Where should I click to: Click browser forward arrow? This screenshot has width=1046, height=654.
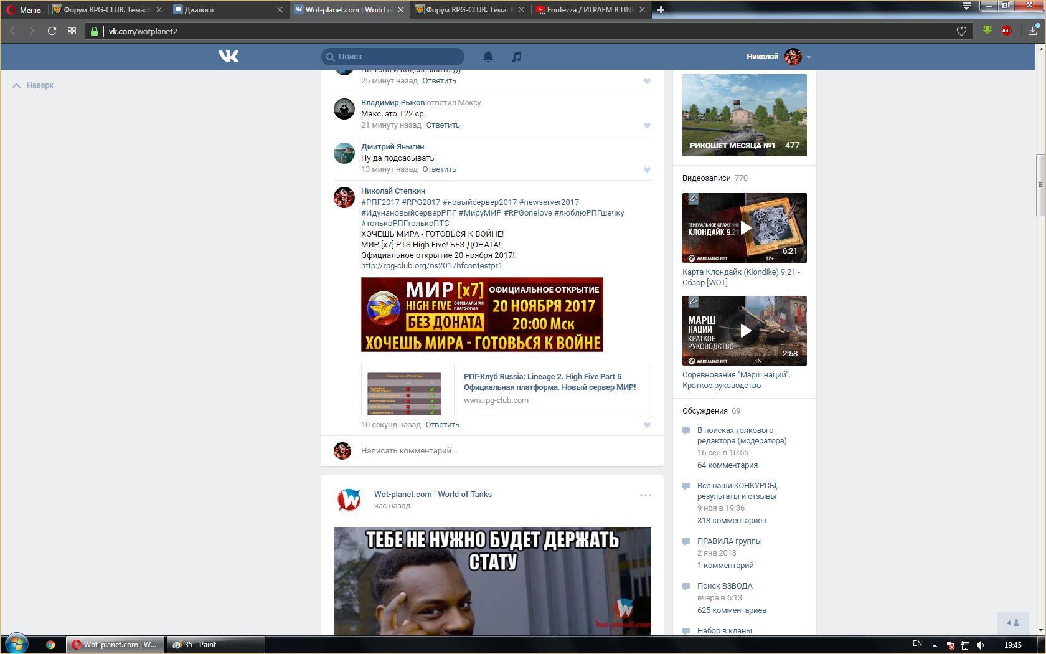click(x=32, y=31)
